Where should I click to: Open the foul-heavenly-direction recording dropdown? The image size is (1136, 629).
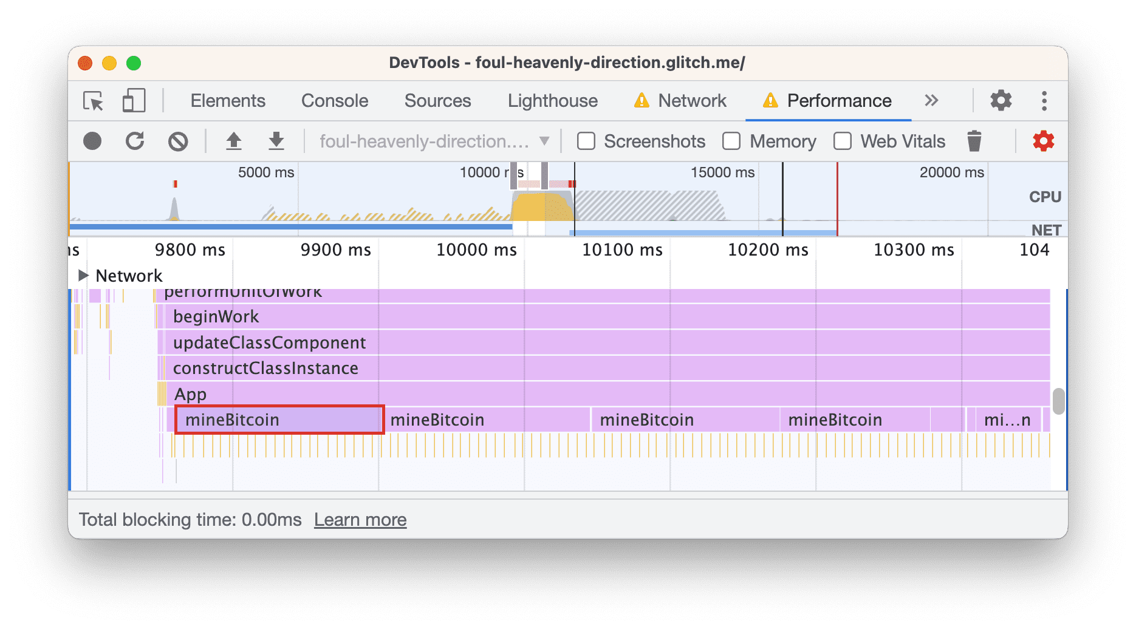click(x=434, y=141)
